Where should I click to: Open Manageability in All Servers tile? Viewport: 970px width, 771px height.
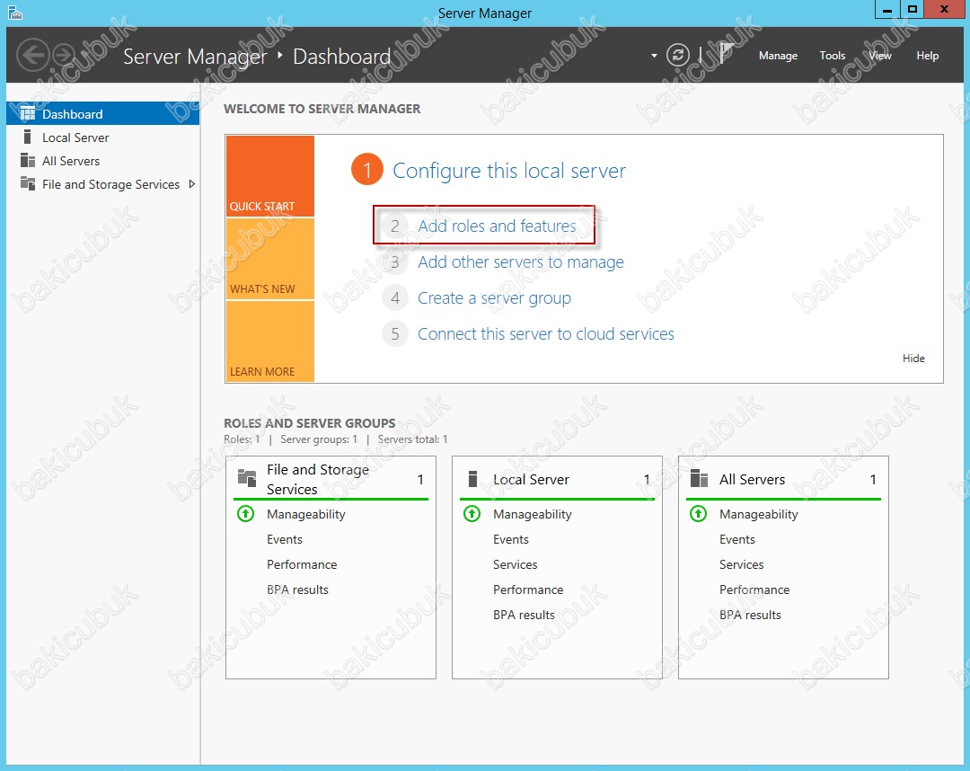[x=759, y=514]
